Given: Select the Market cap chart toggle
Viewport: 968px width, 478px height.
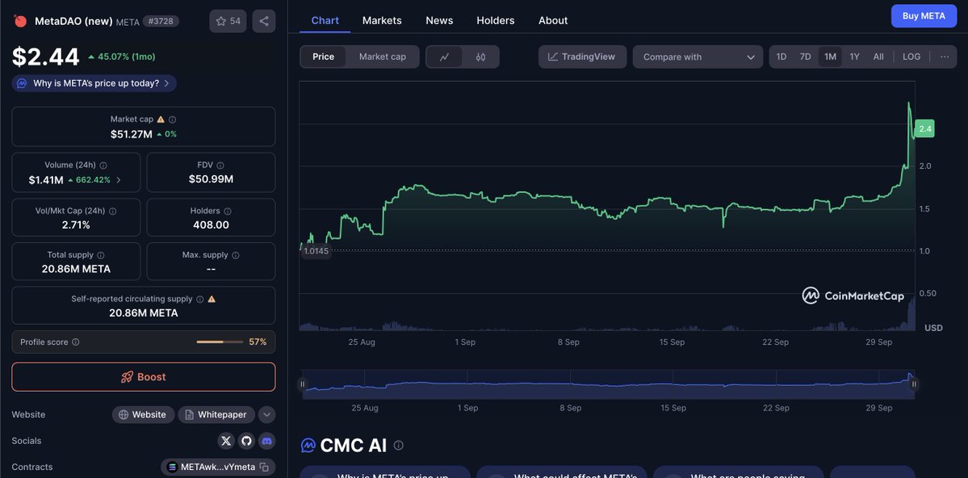Looking at the screenshot, I should (383, 57).
